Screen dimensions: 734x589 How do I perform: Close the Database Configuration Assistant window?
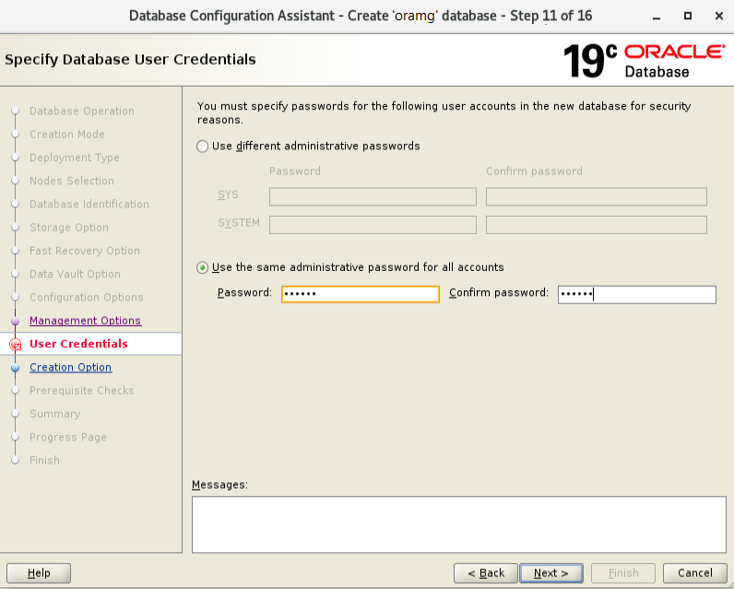(719, 16)
